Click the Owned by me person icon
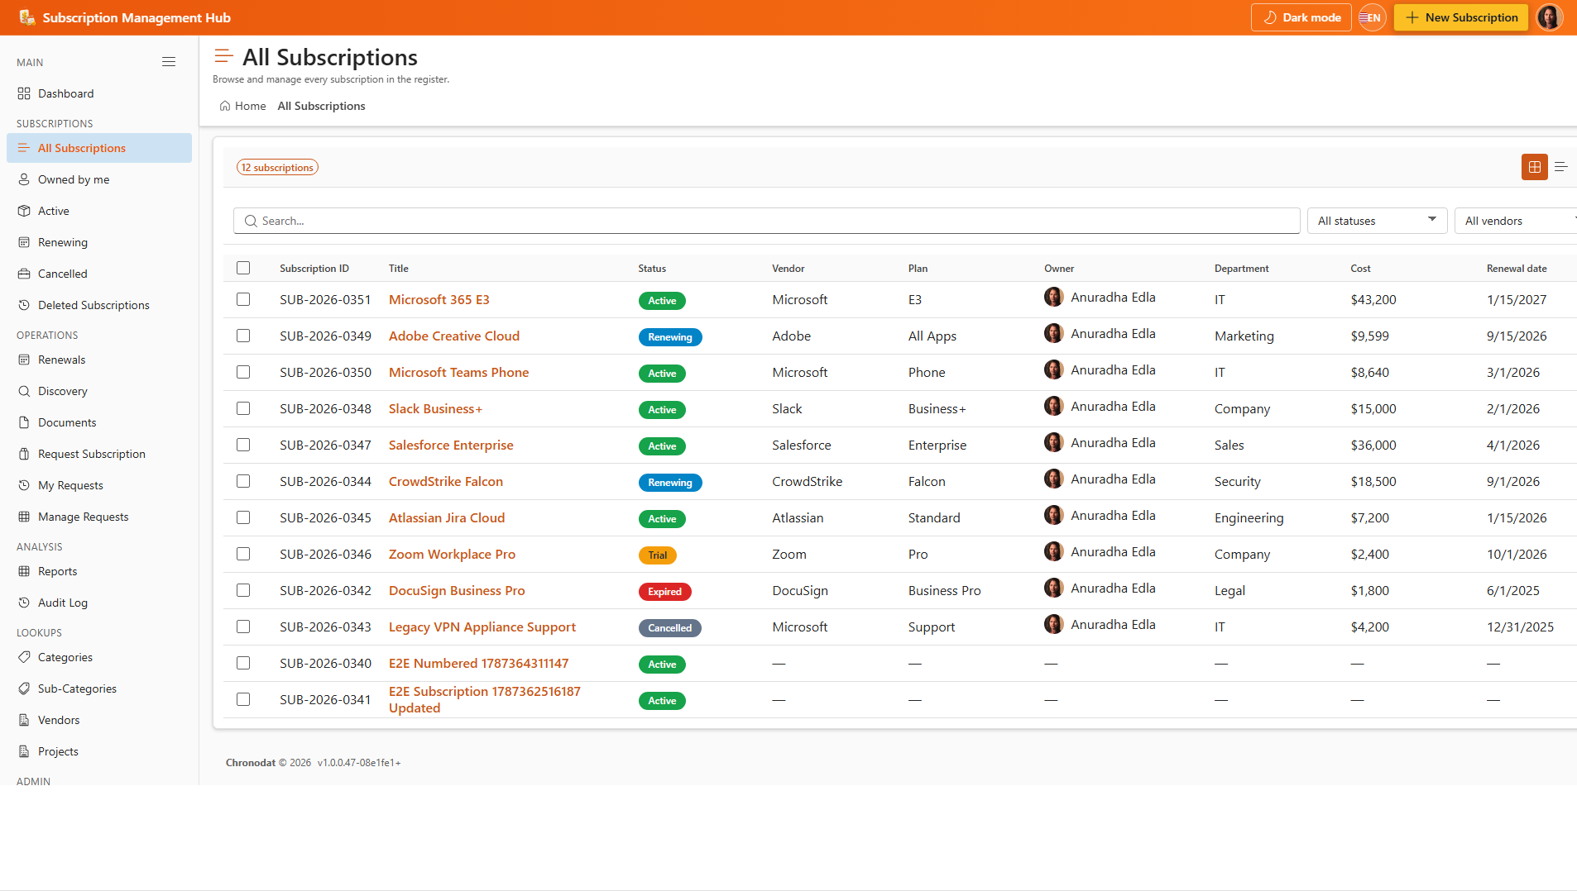 (24, 179)
